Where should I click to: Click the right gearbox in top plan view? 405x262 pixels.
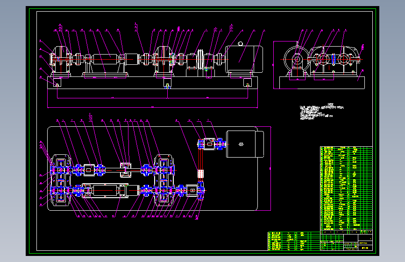tap(164, 180)
